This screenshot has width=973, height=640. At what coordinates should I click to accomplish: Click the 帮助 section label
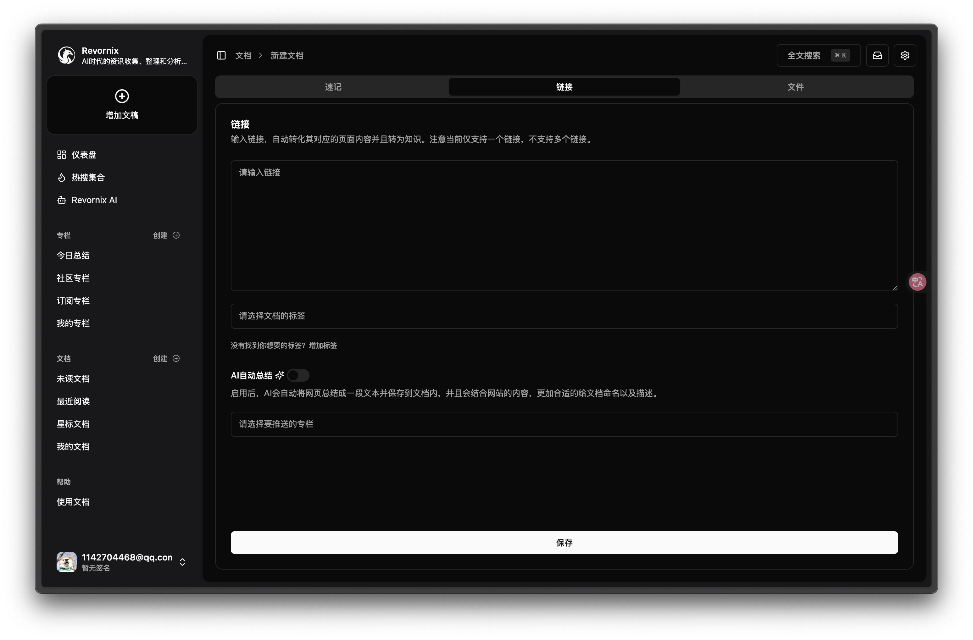point(64,482)
